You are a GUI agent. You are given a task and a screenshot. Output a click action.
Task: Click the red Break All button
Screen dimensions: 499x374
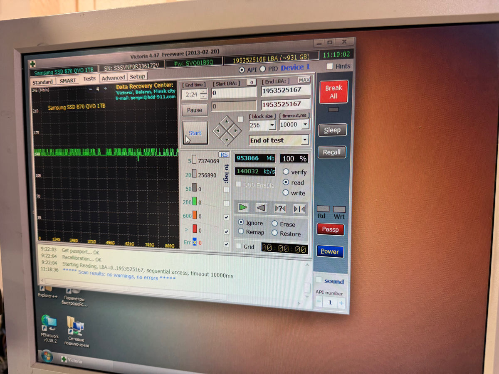pos(333,92)
